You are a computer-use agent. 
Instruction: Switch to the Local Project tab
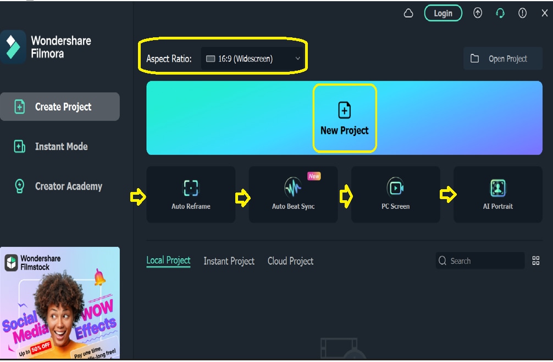click(x=168, y=261)
